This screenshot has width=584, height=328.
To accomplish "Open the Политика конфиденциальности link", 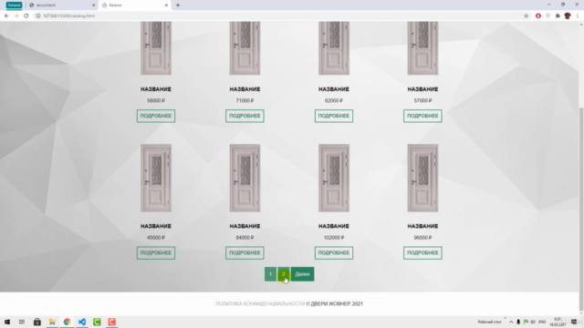I will pyautogui.click(x=260, y=303).
